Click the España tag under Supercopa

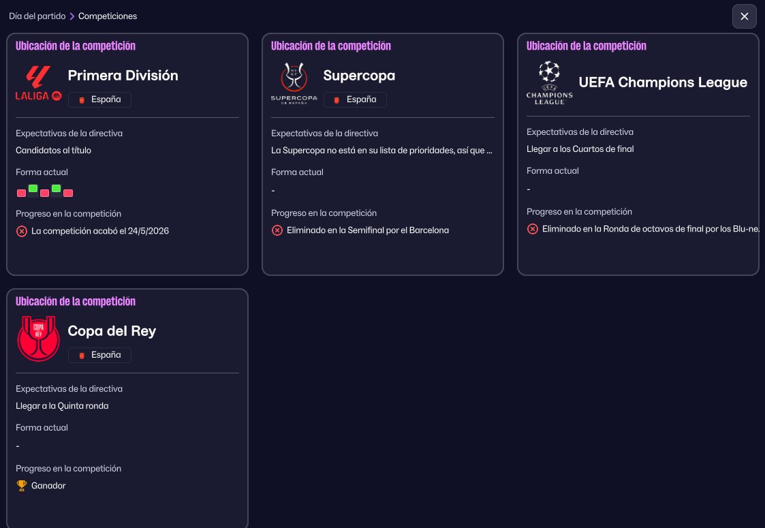click(x=355, y=99)
